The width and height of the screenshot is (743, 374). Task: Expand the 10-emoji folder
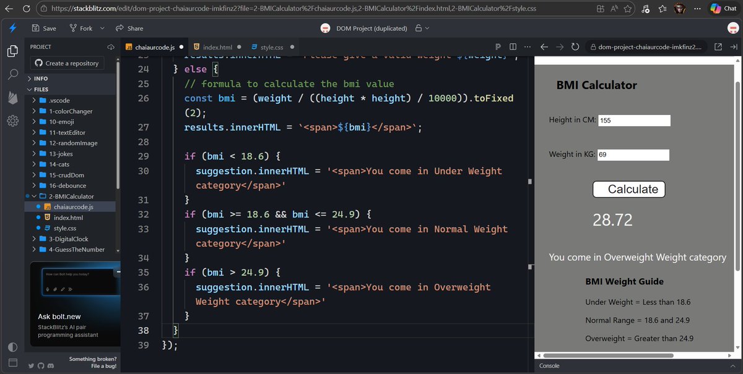70,122
